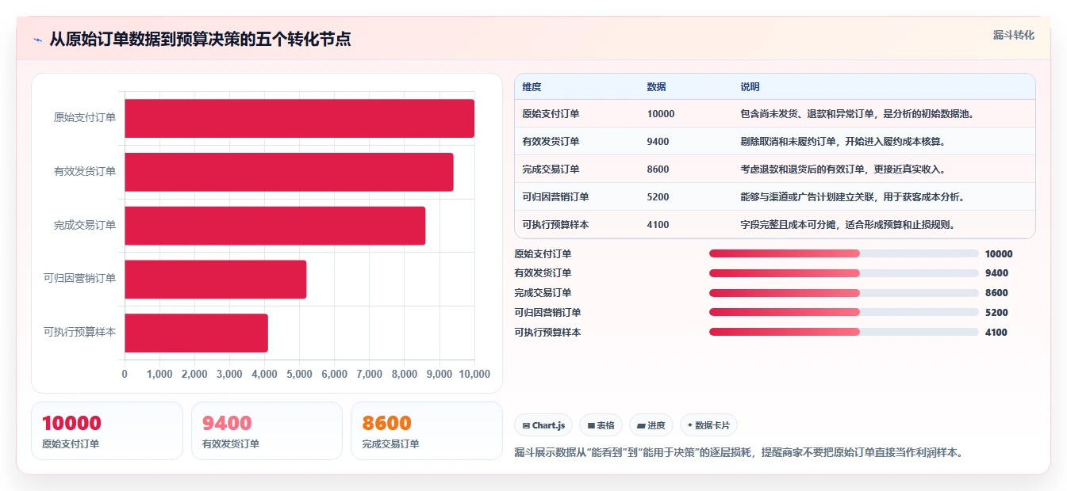
Task: Click x-axis tick 5,000
Action: 299,374
